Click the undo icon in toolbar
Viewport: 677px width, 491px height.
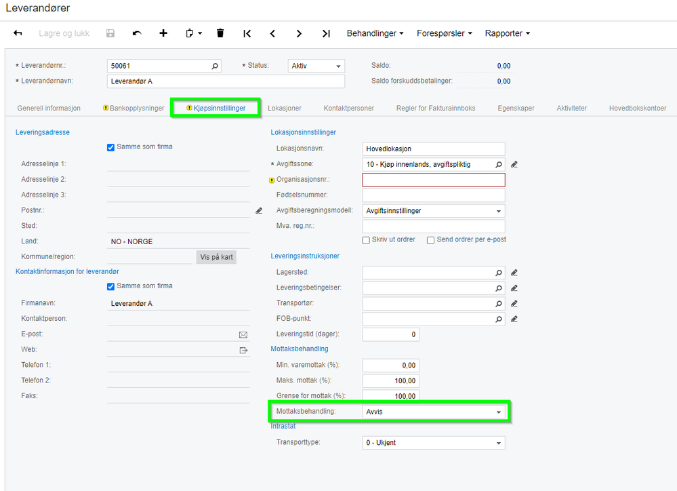[137, 33]
